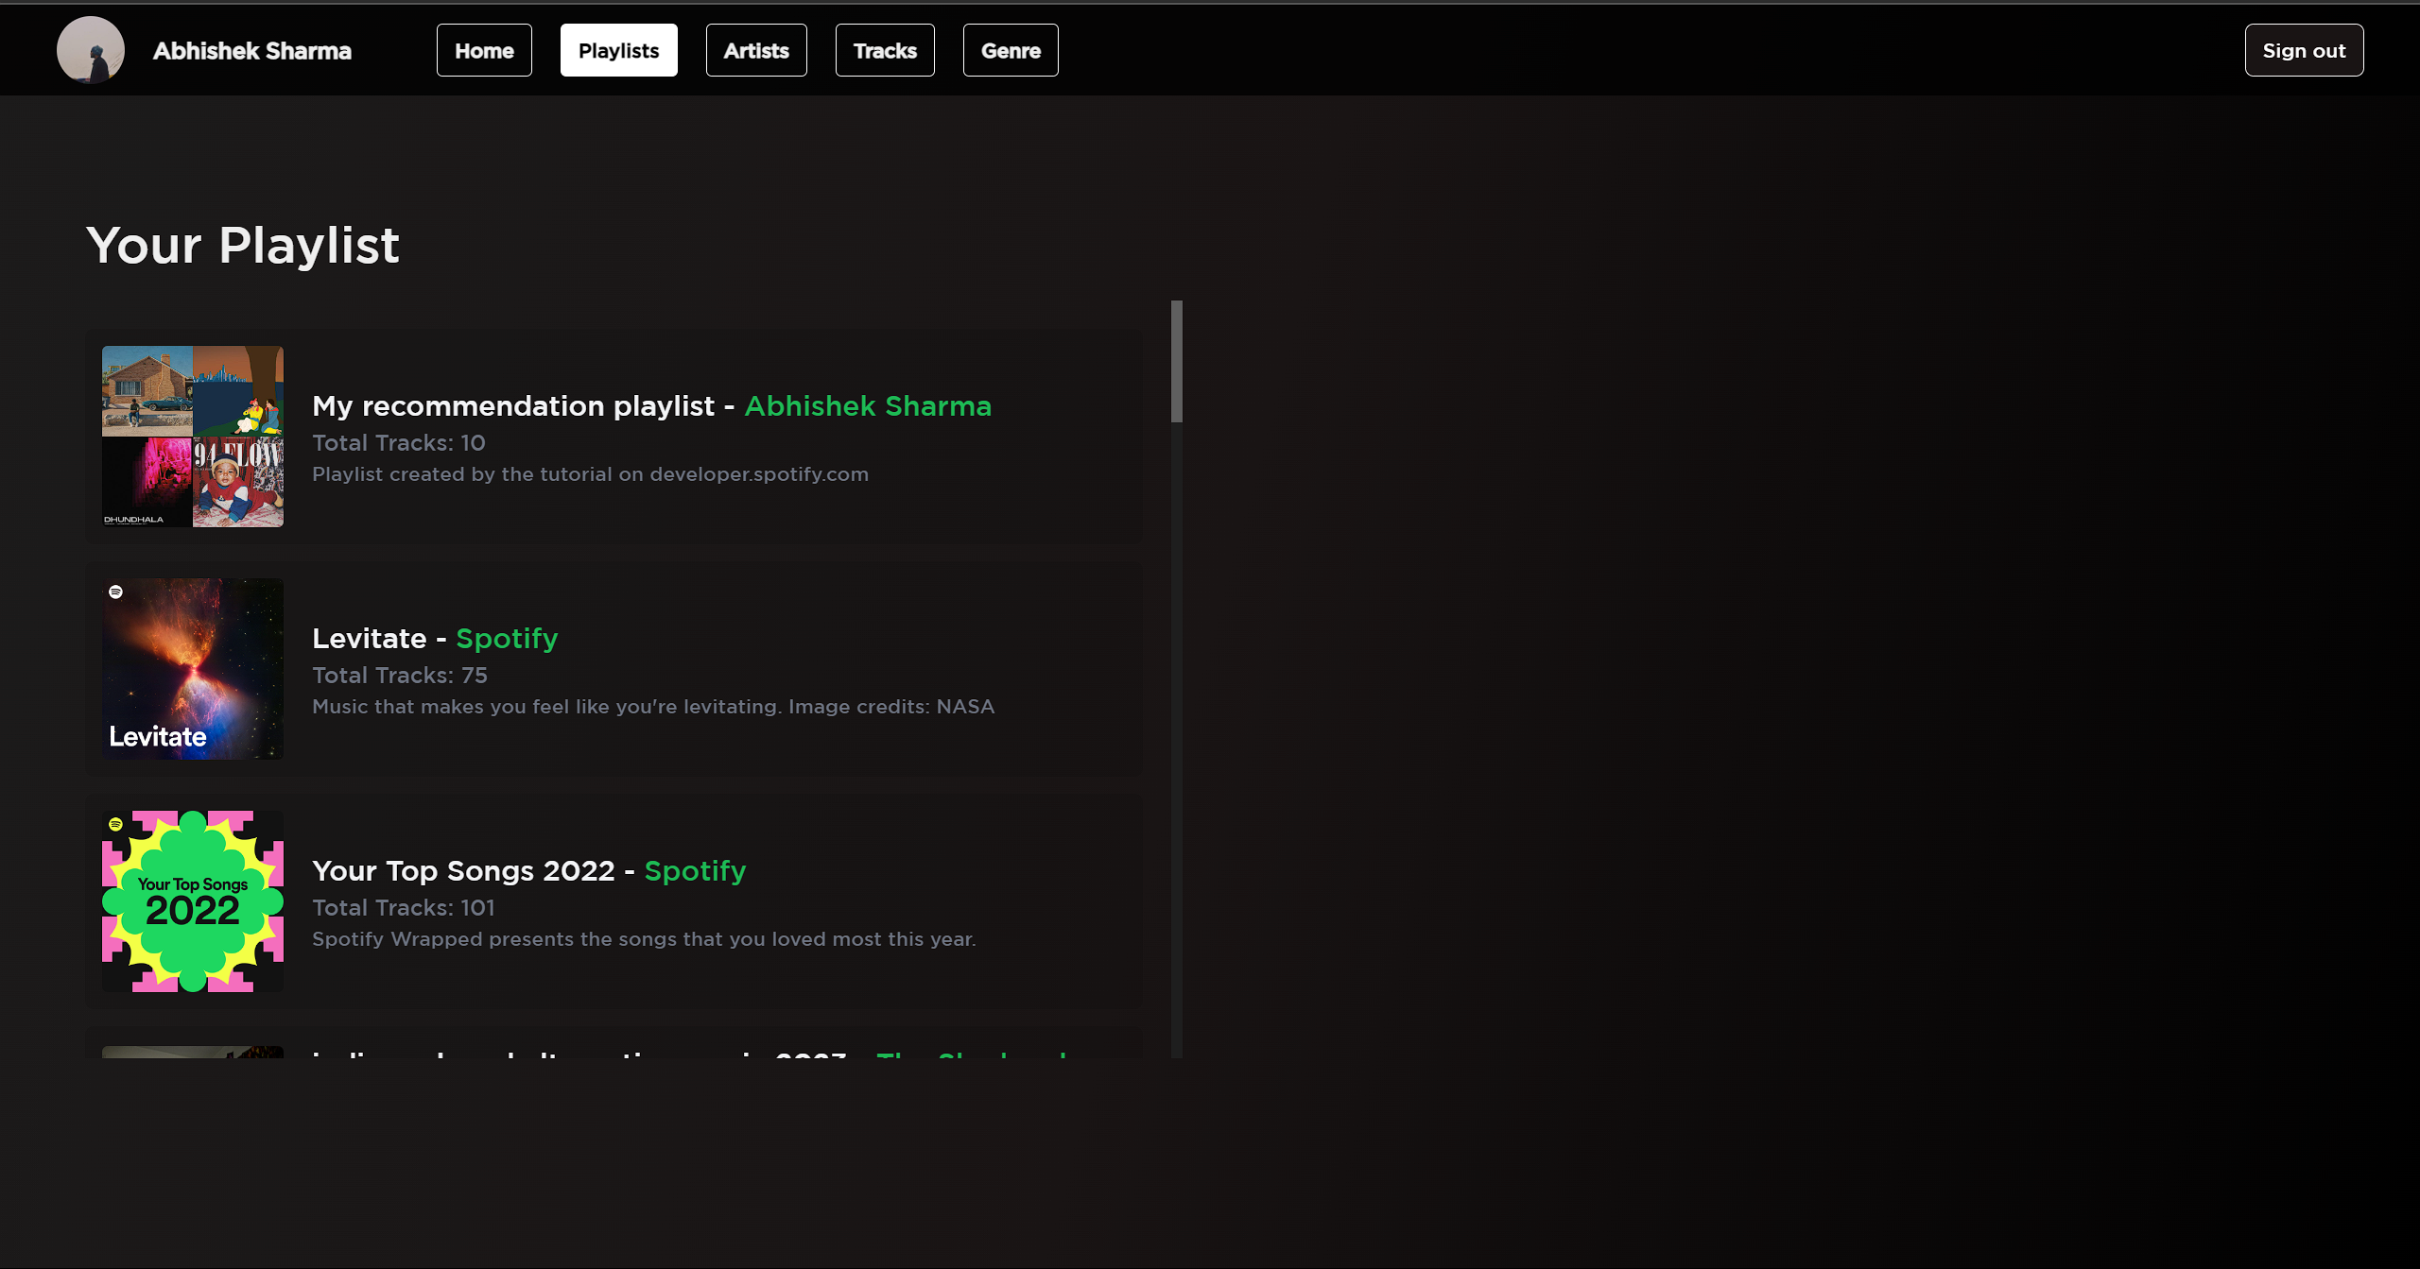Click the Sign out button
Screen dimensions: 2420x1269
tap(2304, 50)
